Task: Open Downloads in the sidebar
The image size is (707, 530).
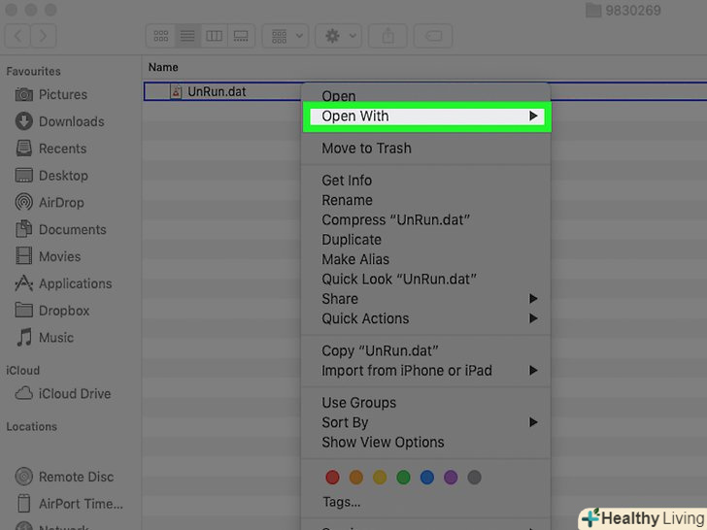Action: pyautogui.click(x=59, y=121)
